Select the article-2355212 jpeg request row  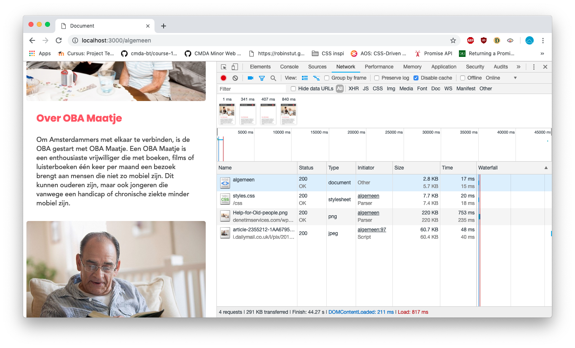coord(384,233)
